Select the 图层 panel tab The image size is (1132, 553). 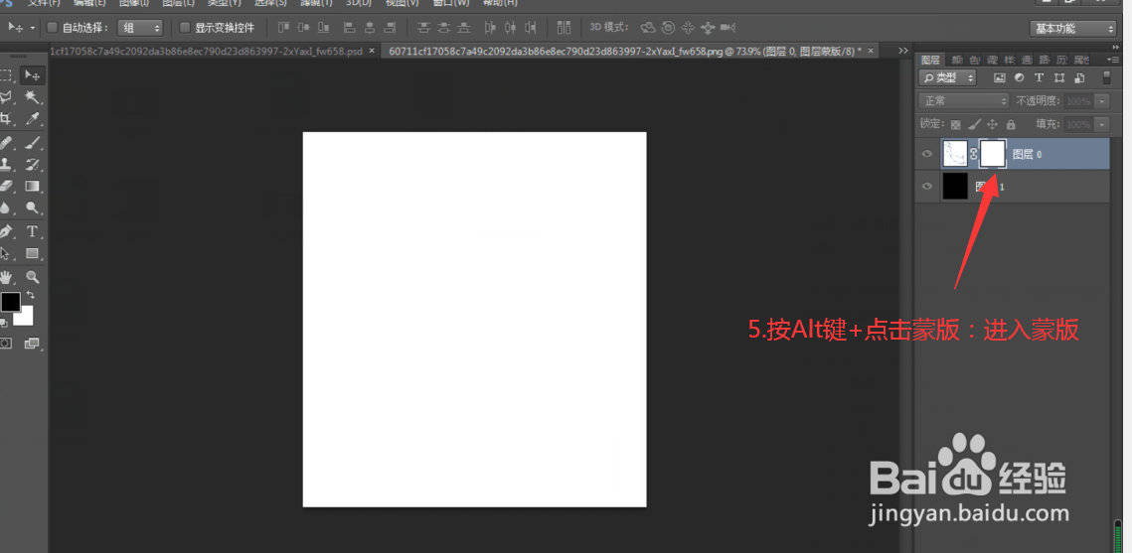coord(930,60)
